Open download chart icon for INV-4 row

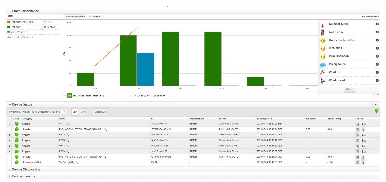click(x=364, y=146)
